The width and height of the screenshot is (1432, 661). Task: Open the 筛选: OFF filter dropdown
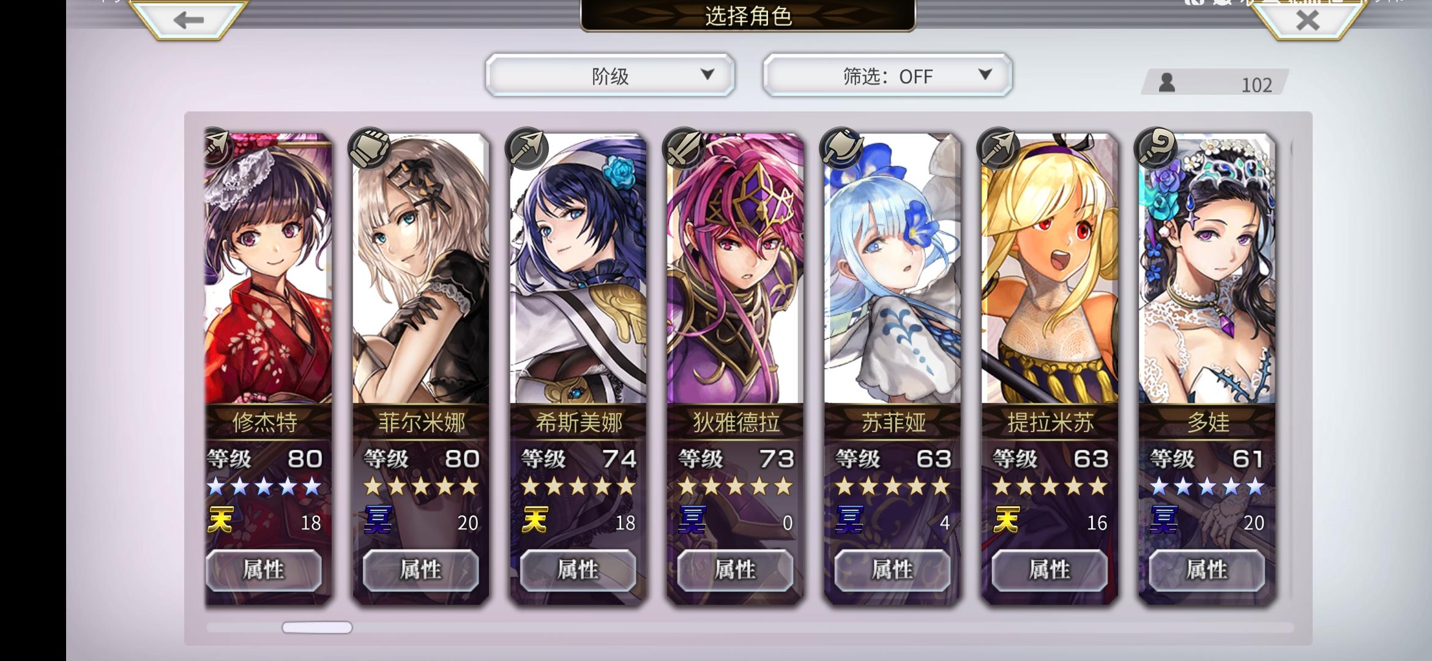point(887,75)
